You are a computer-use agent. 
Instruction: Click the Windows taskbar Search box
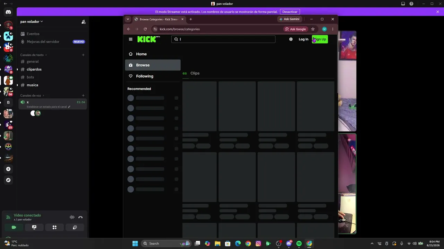point(166,243)
